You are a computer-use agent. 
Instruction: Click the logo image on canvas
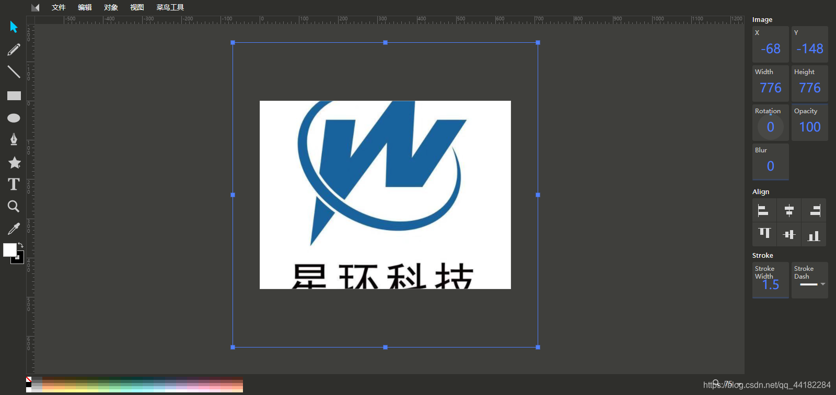pos(385,195)
